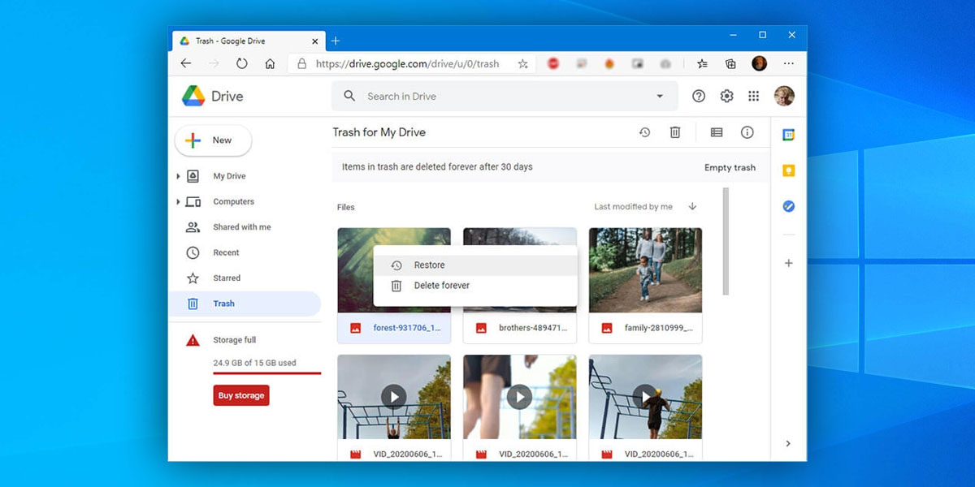Add this page to favorites star

coord(523,63)
